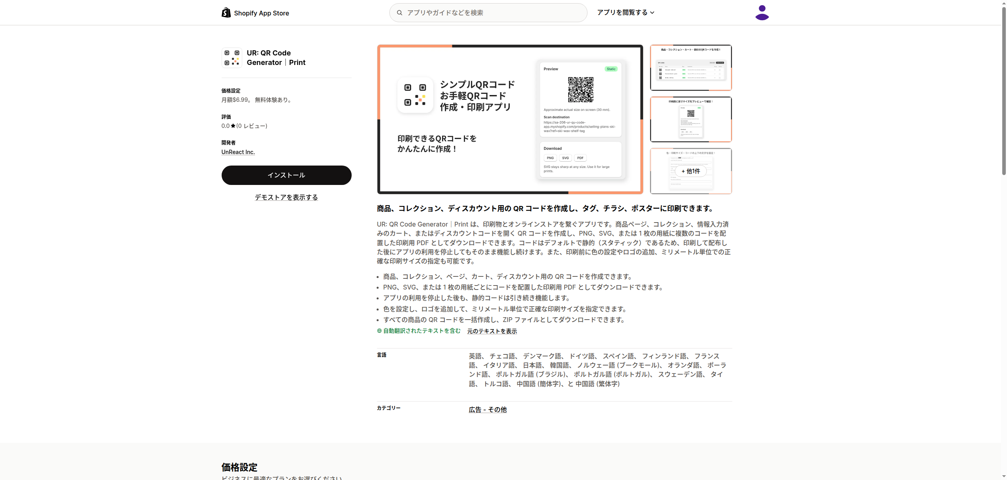Open the 広告 - その他 category link
The height and width of the screenshot is (480, 1007).
[x=488, y=410]
